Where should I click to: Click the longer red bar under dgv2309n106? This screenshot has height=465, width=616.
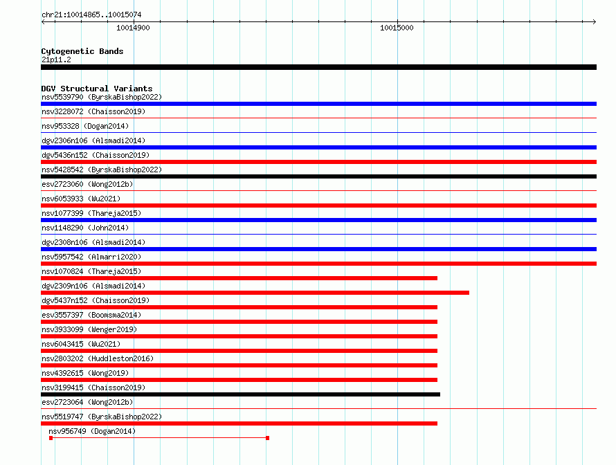[x=255, y=293]
